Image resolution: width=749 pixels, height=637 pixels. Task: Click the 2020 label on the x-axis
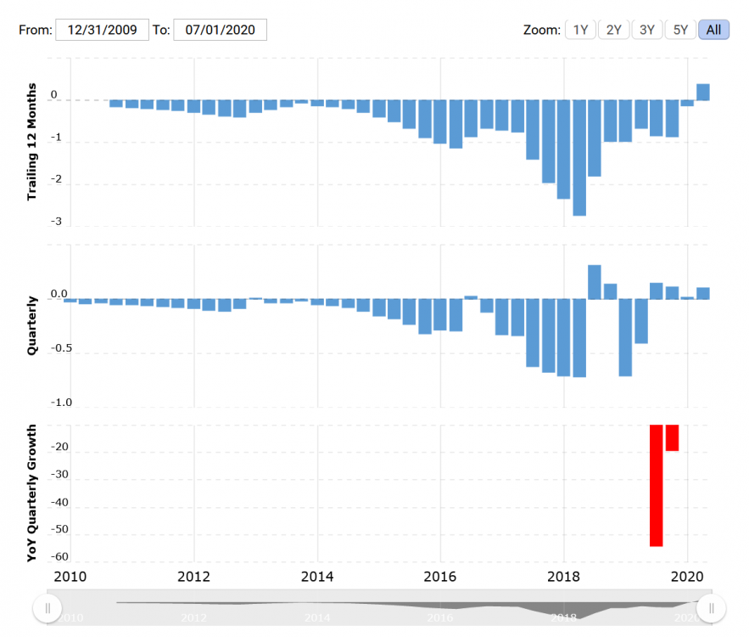click(687, 577)
